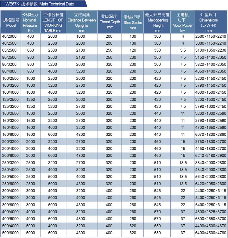Select the Model column header
Image resolution: width=228 pixels, height=238 pixels.
pos(11,22)
